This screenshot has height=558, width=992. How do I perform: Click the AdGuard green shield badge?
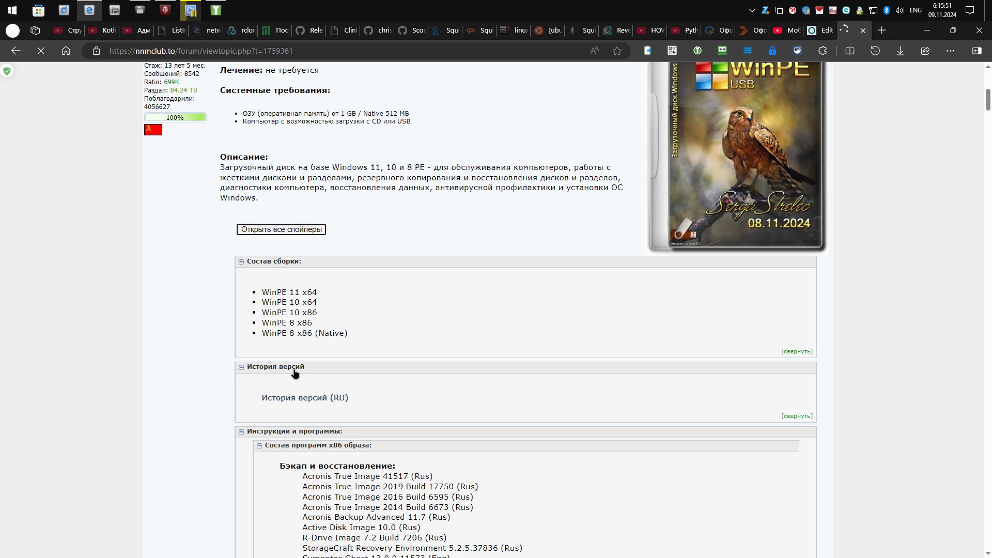7,71
